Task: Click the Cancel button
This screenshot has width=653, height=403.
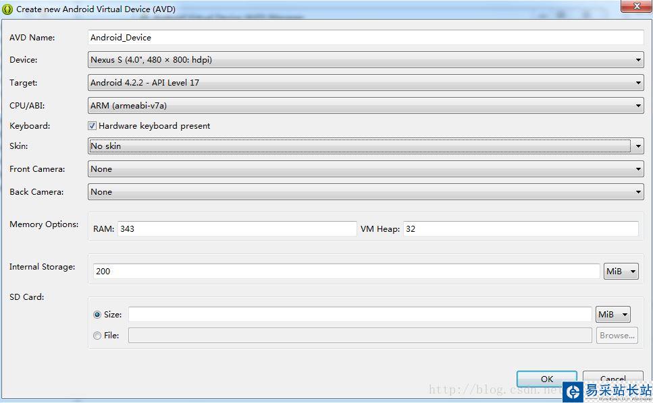Action: tap(613, 379)
